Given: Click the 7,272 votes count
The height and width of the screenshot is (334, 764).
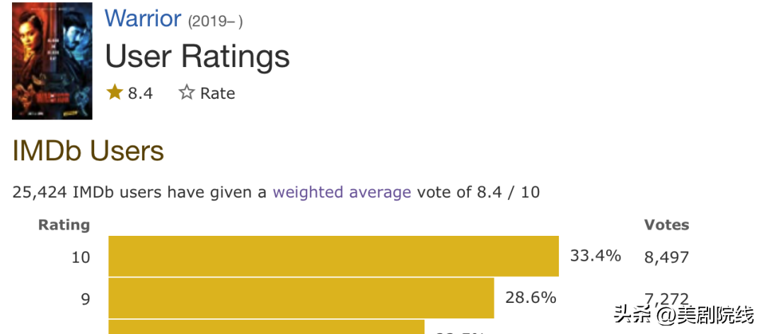Looking at the screenshot, I should click(x=666, y=299).
